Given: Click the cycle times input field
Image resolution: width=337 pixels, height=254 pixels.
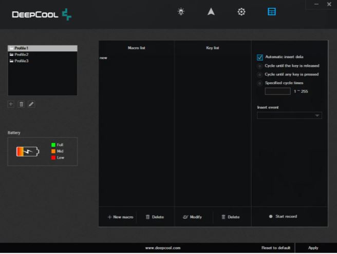Looking at the screenshot, I should (x=277, y=91).
